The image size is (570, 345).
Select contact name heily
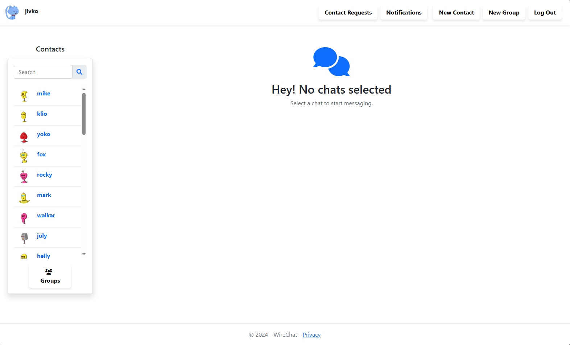coord(44,256)
